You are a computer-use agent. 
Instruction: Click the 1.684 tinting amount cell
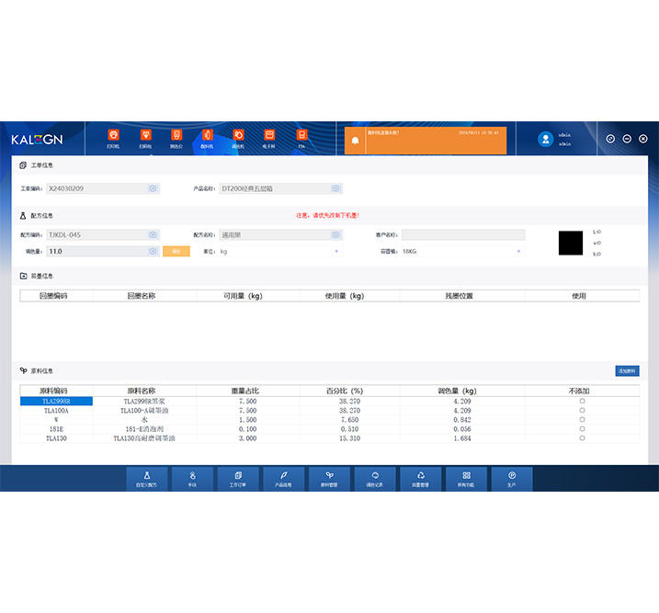pyautogui.click(x=462, y=438)
